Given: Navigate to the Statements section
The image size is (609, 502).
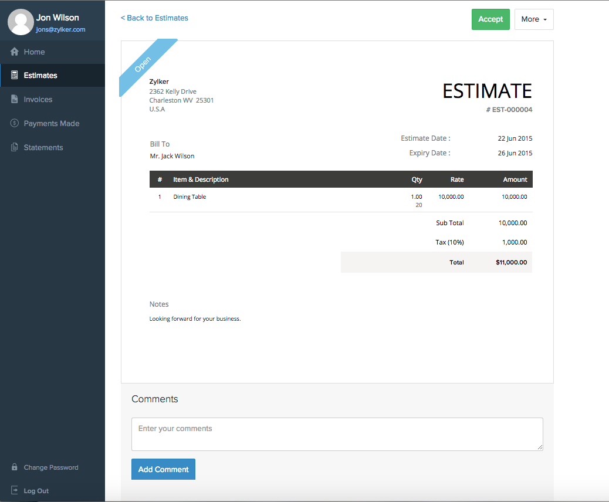Looking at the screenshot, I should click(44, 147).
